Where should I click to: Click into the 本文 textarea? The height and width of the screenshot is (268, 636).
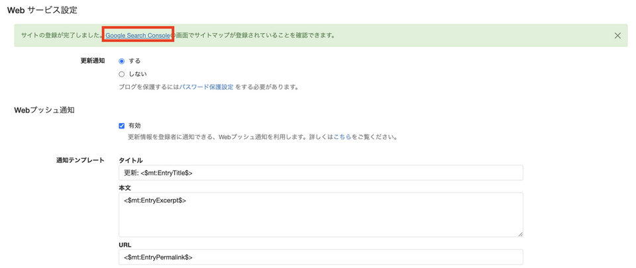(x=321, y=214)
